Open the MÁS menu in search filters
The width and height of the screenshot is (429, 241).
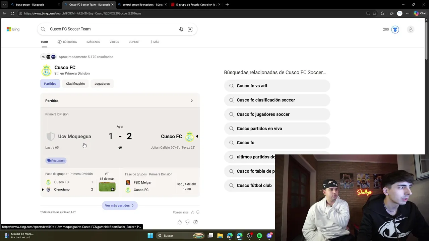(x=155, y=42)
